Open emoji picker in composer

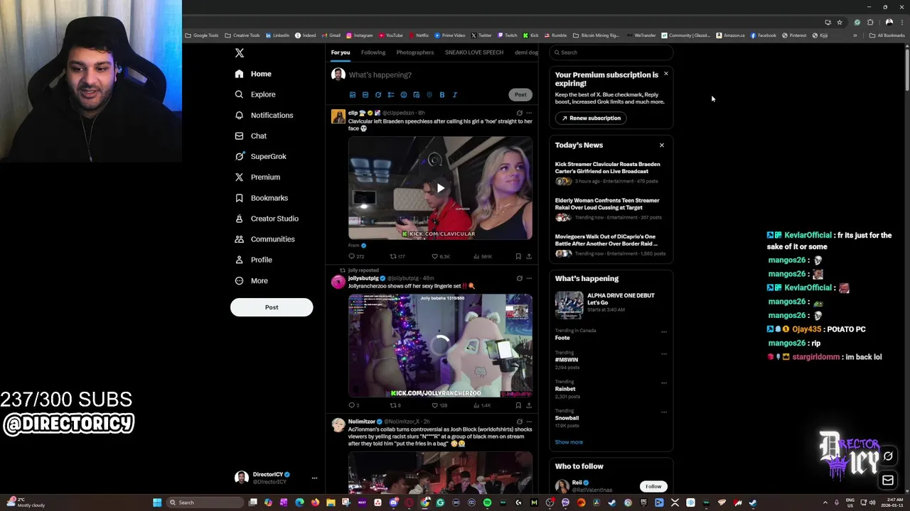tap(404, 94)
